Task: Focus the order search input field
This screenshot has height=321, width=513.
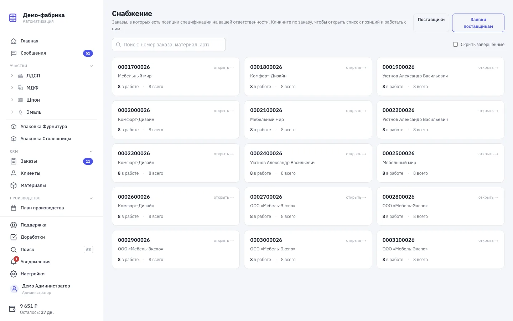Action: [x=169, y=45]
